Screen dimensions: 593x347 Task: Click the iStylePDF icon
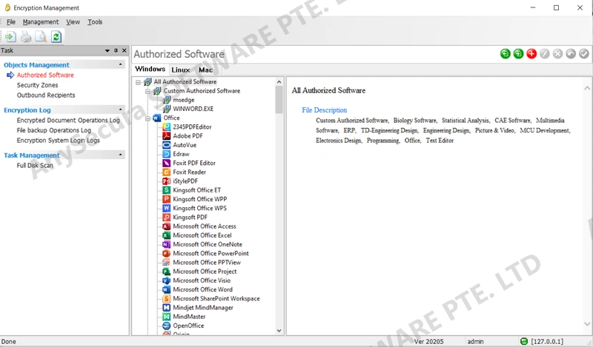(166, 181)
